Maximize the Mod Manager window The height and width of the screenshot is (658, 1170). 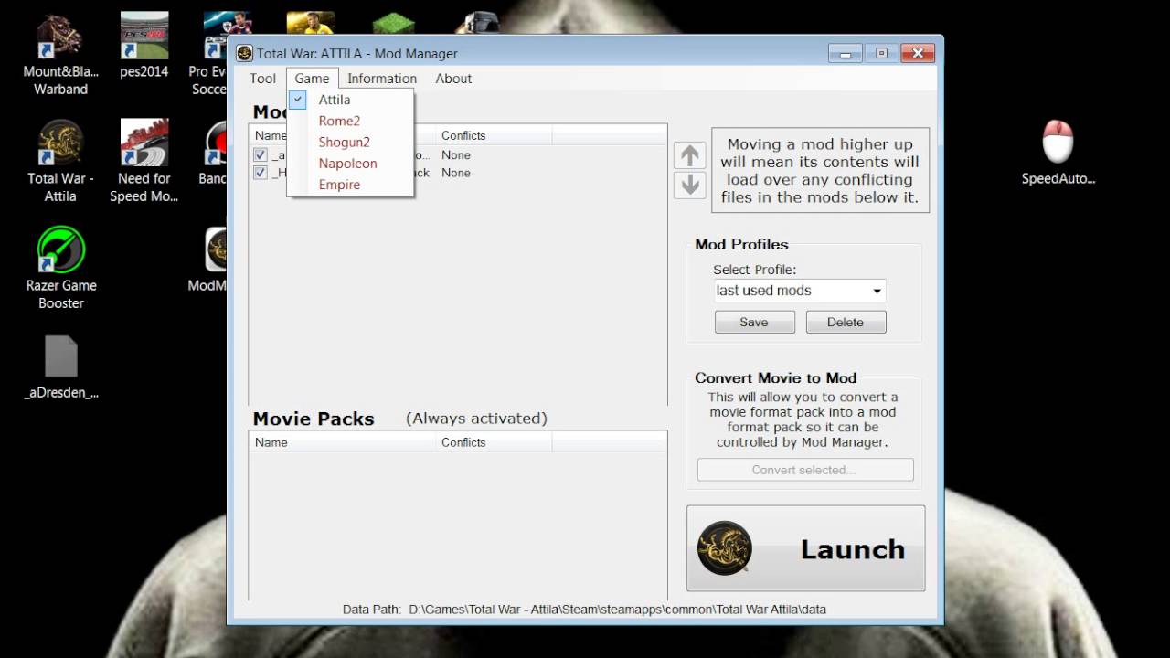coord(881,53)
